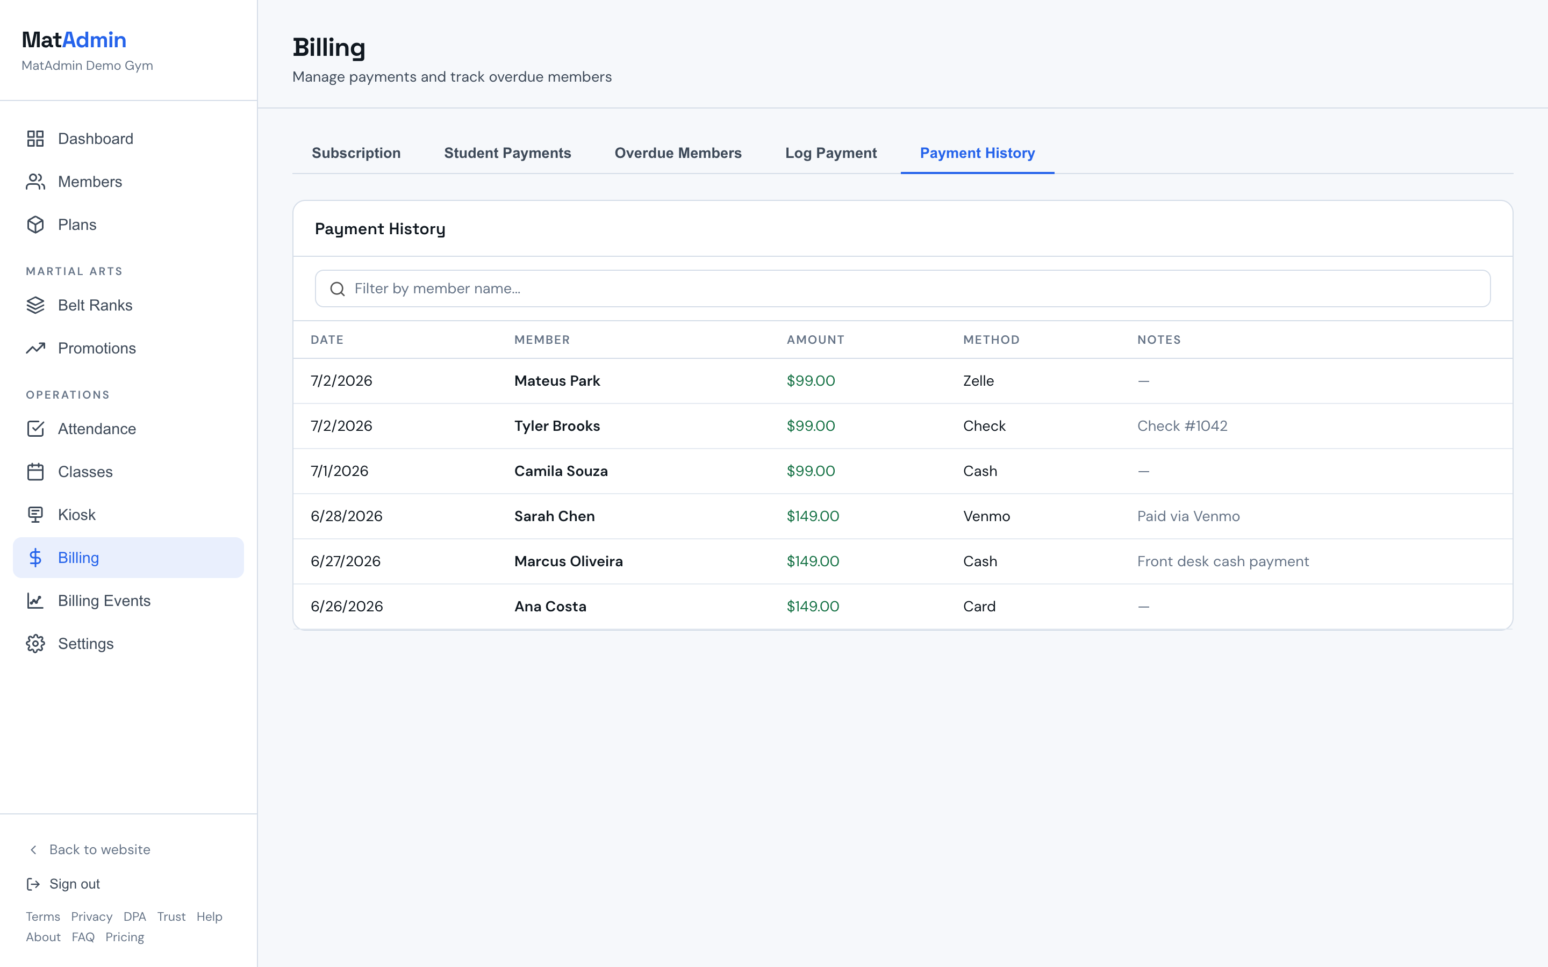Select the Payment History tab
Image resolution: width=1548 pixels, height=967 pixels.
(977, 153)
